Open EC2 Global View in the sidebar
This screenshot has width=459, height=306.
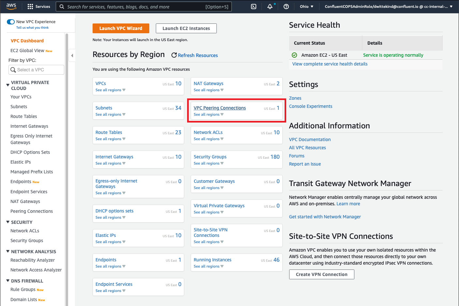pyautogui.click(x=27, y=51)
